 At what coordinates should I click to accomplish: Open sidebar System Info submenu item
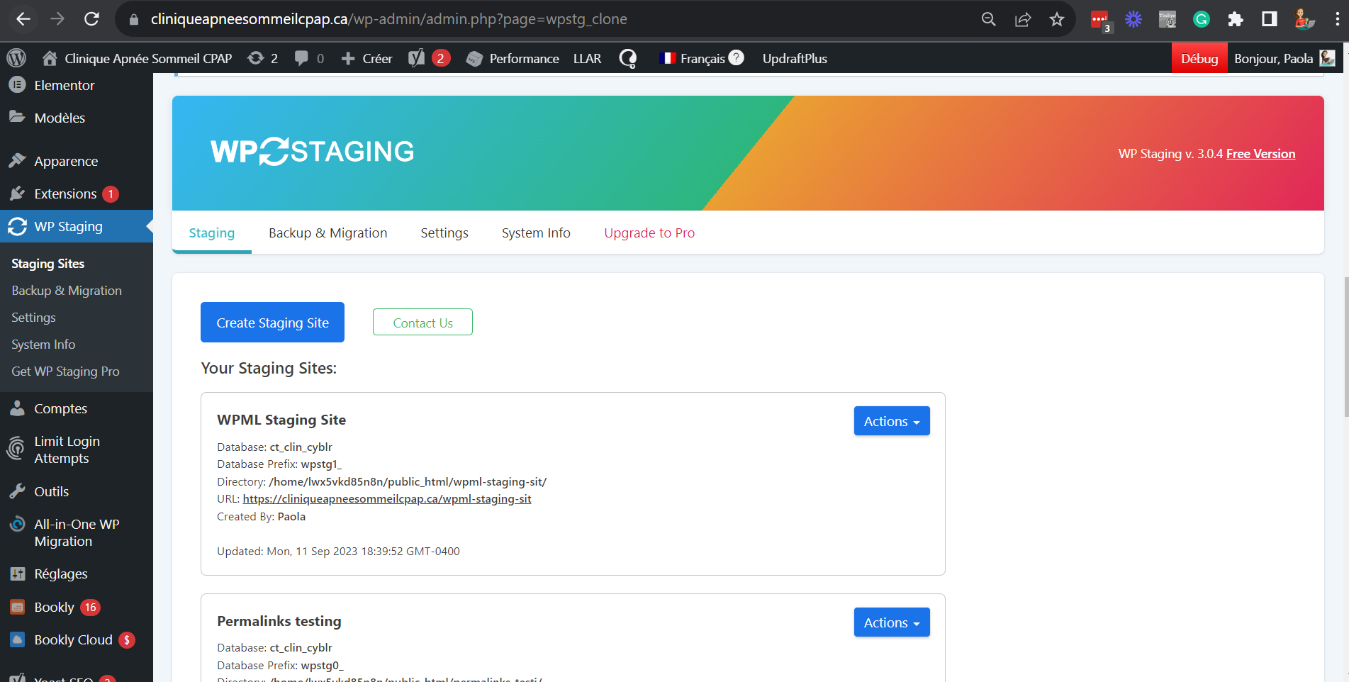[x=43, y=344]
